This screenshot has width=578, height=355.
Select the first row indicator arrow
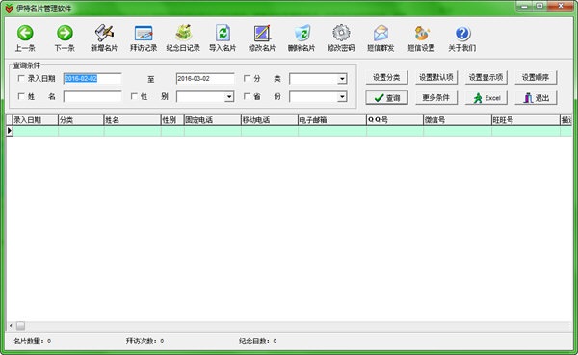click(10, 131)
